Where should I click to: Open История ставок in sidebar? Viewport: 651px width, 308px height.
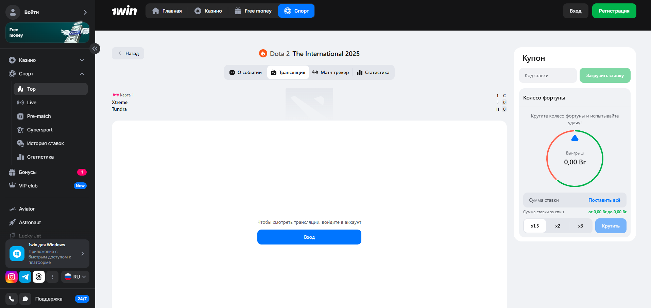pyautogui.click(x=51, y=143)
